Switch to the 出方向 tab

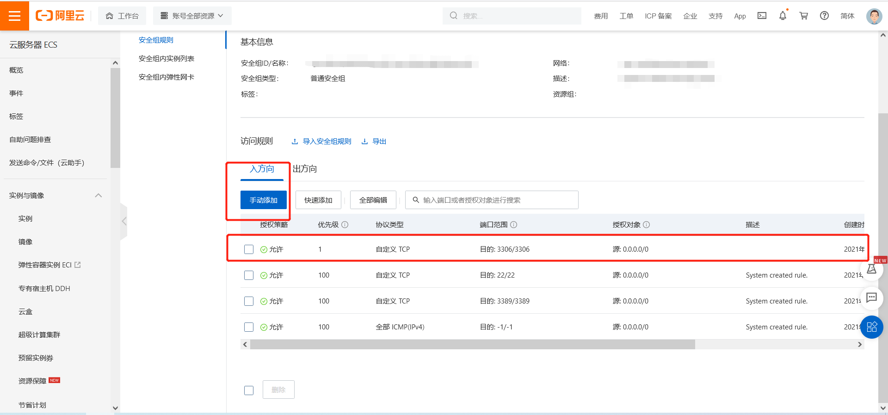click(305, 169)
